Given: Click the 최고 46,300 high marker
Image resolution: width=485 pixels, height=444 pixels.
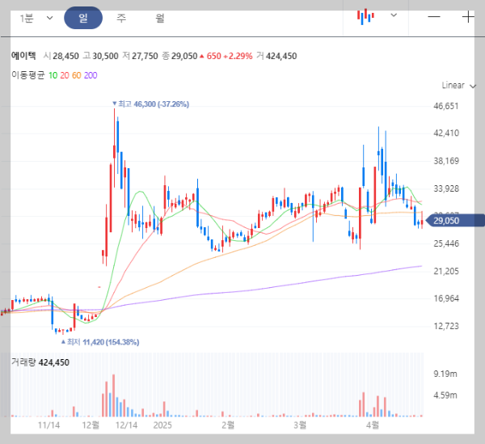Looking at the screenshot, I should point(150,104).
